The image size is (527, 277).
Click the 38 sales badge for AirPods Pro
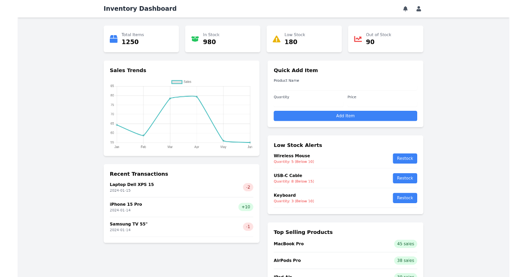405,260
